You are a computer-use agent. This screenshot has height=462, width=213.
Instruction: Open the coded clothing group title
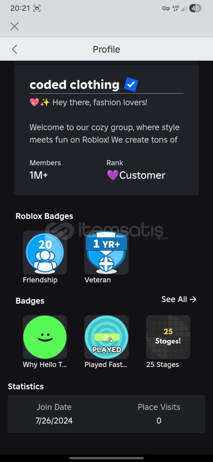click(74, 85)
